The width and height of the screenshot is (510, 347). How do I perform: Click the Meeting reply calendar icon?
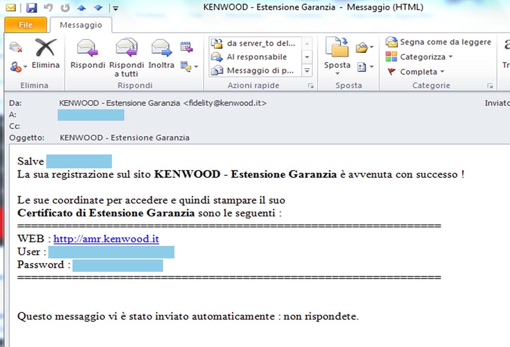(x=186, y=47)
